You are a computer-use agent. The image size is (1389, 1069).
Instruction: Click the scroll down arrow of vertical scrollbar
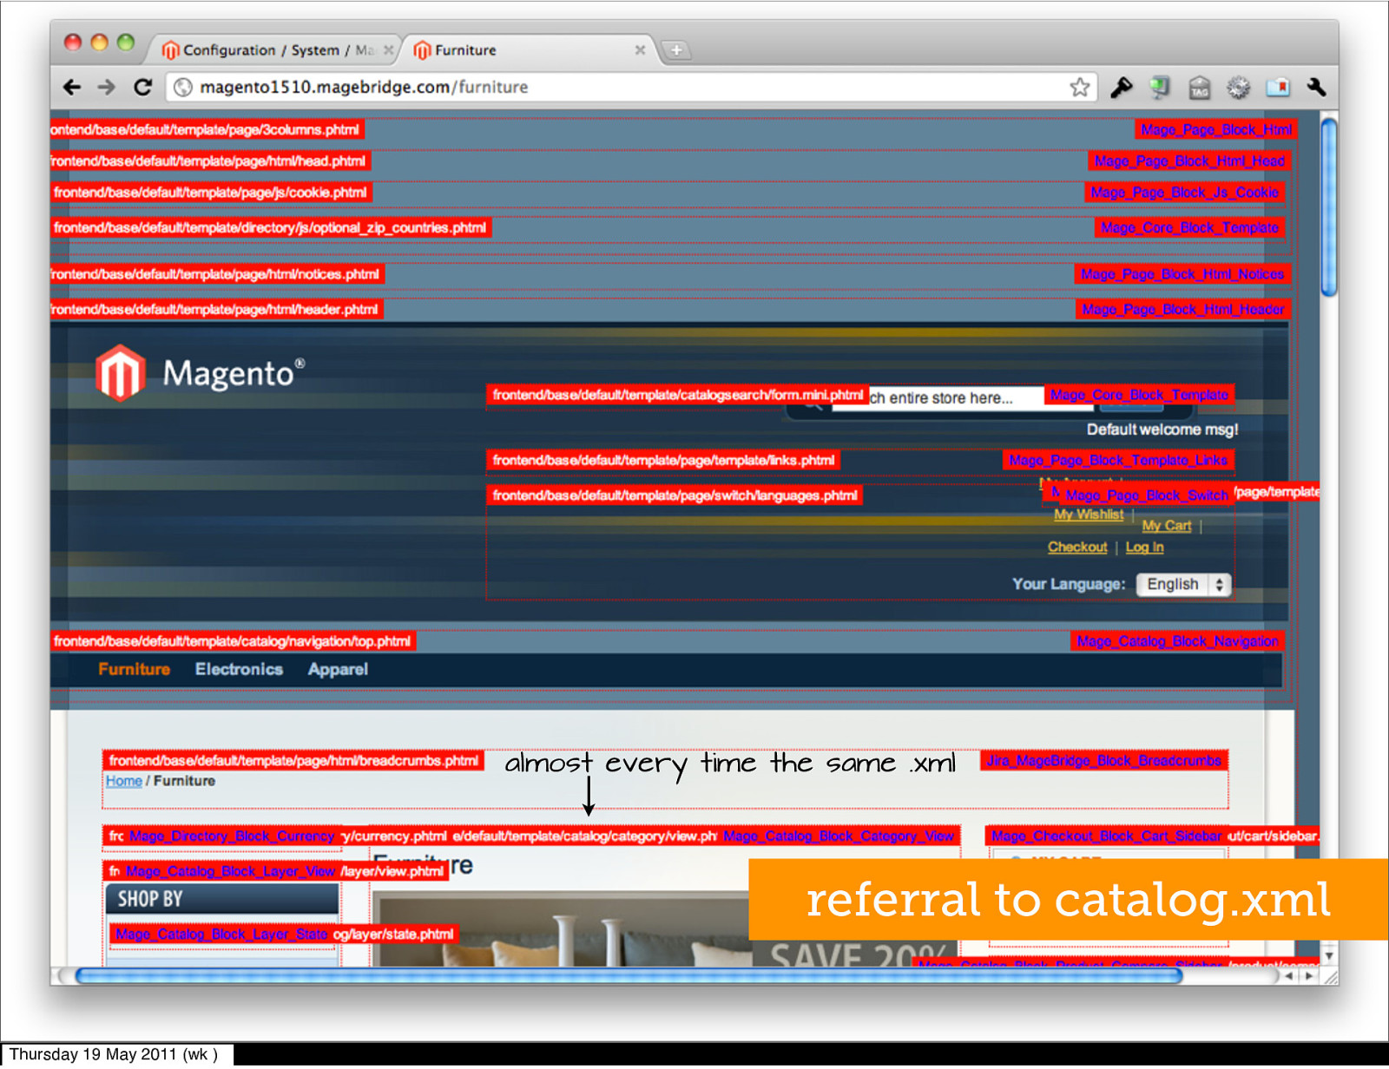click(x=1329, y=955)
